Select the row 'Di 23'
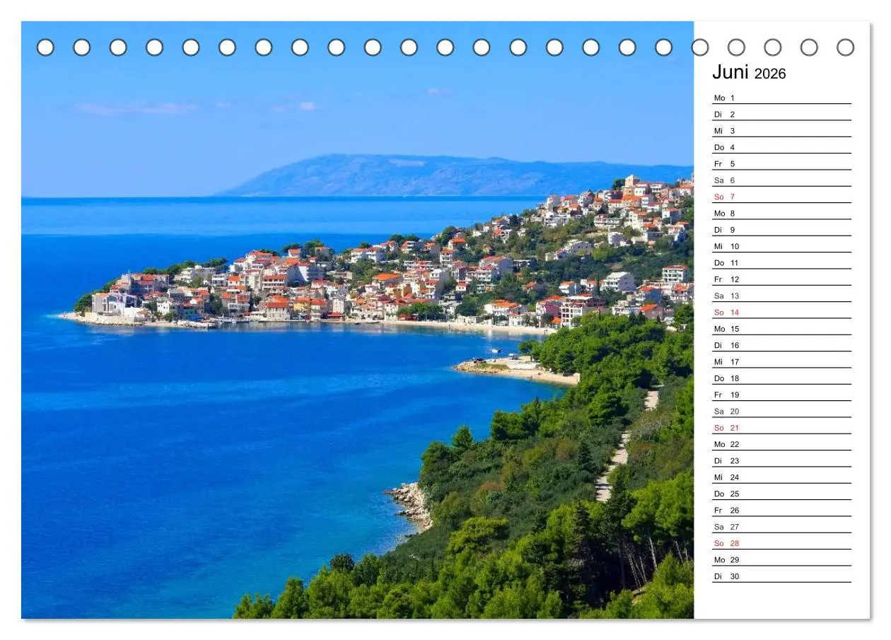The image size is (891, 640). click(x=781, y=460)
